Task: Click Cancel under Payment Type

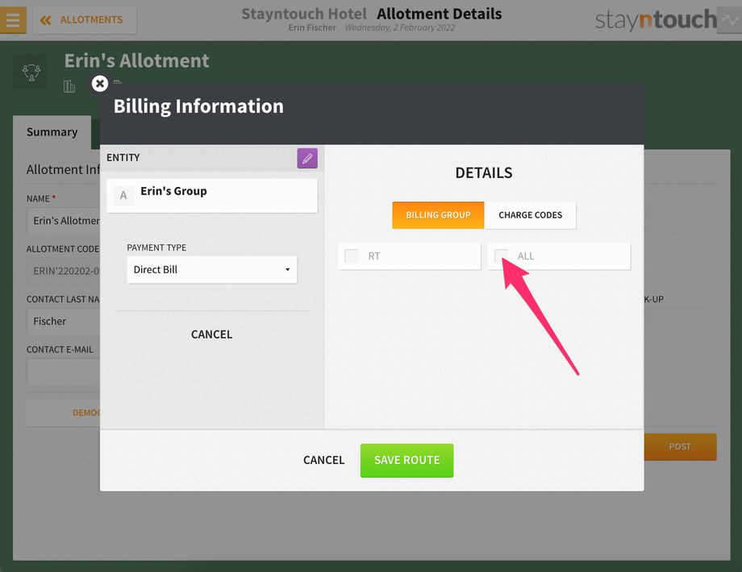Action: click(x=211, y=334)
